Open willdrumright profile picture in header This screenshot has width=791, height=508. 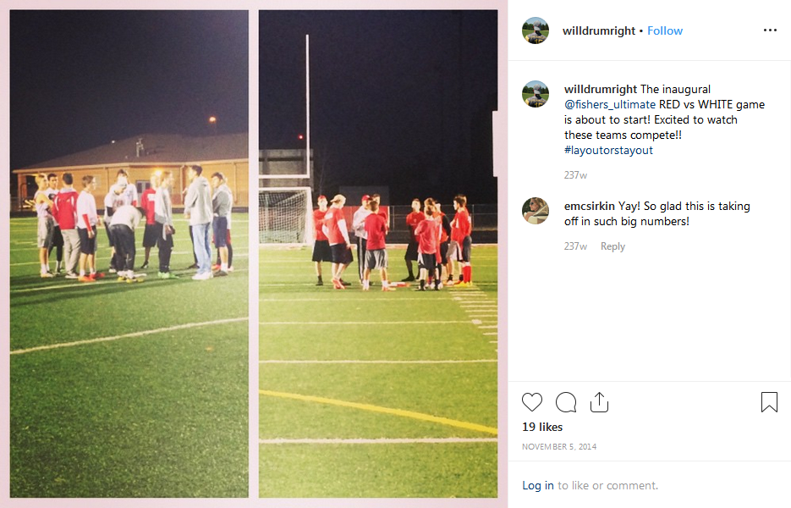[536, 30]
